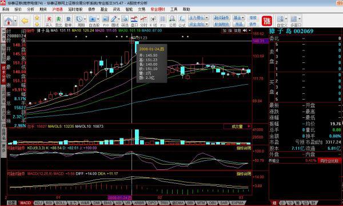Open the 周期 period dropdown arrow
The width and height of the screenshot is (343, 206).
click(85, 19)
